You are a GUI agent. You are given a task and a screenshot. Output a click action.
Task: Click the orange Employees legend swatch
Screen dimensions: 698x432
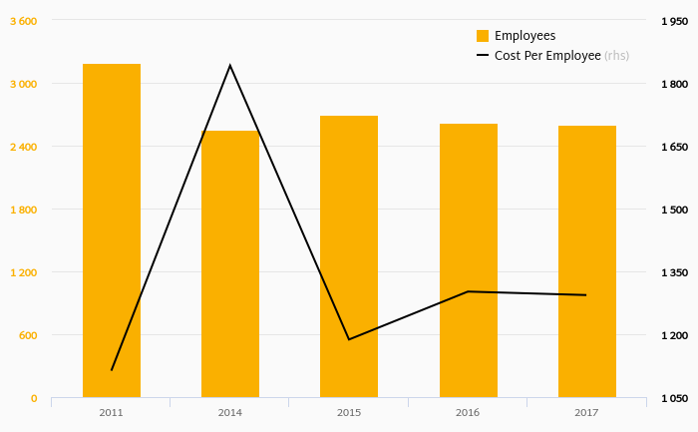click(x=483, y=36)
